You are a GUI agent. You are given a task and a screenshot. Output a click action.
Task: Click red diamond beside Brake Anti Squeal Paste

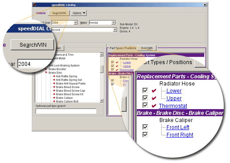point(54,83)
